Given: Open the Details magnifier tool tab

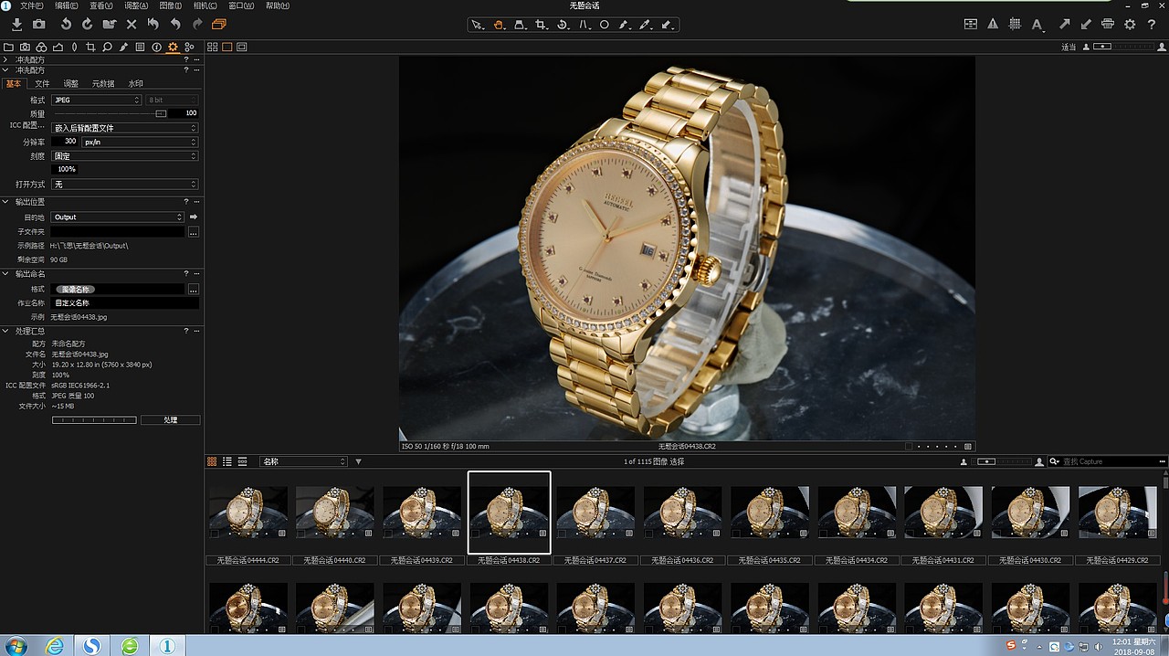Looking at the screenshot, I should point(107,47).
